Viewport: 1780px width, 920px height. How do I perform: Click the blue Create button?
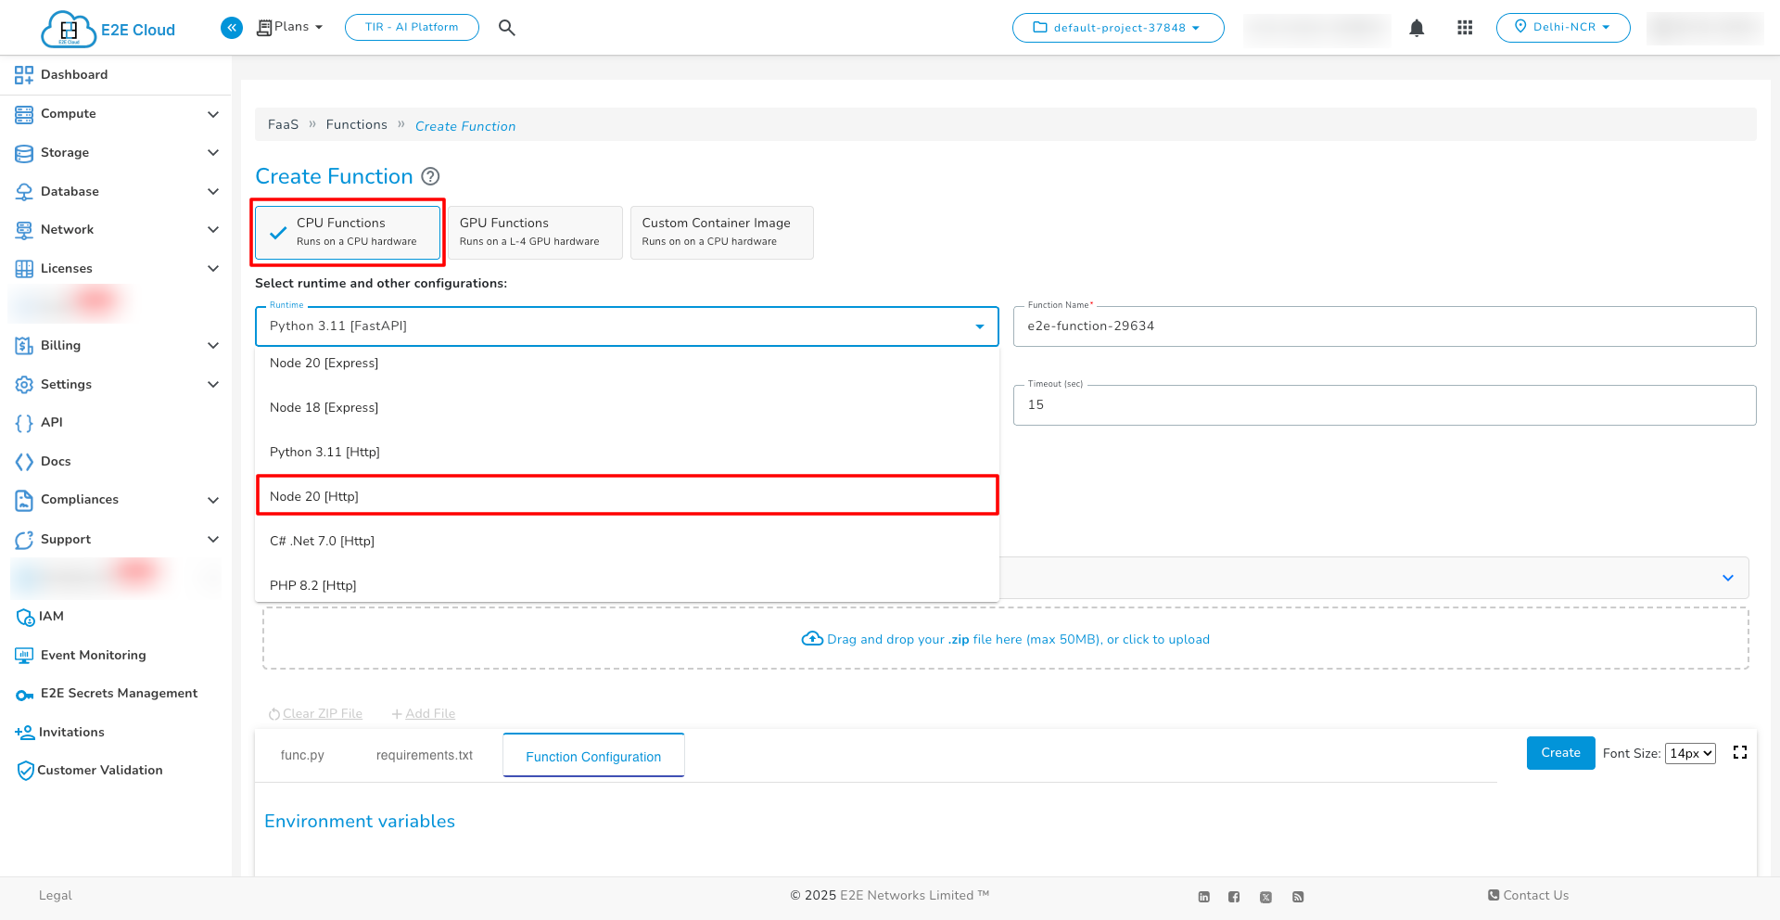[1561, 753]
